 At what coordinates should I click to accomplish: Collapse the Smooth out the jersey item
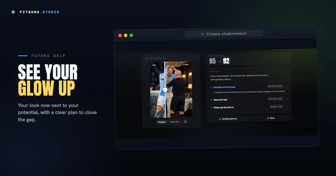pos(286,86)
